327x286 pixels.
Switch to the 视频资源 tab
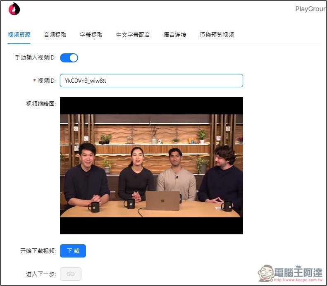19,35
